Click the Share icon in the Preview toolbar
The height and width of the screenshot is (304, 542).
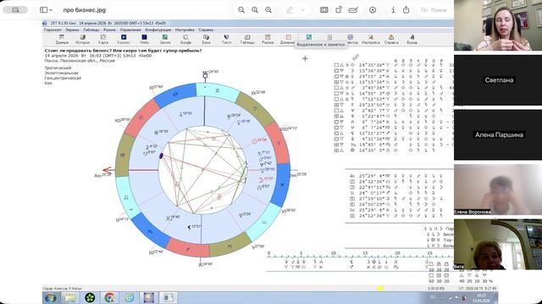(406, 10)
